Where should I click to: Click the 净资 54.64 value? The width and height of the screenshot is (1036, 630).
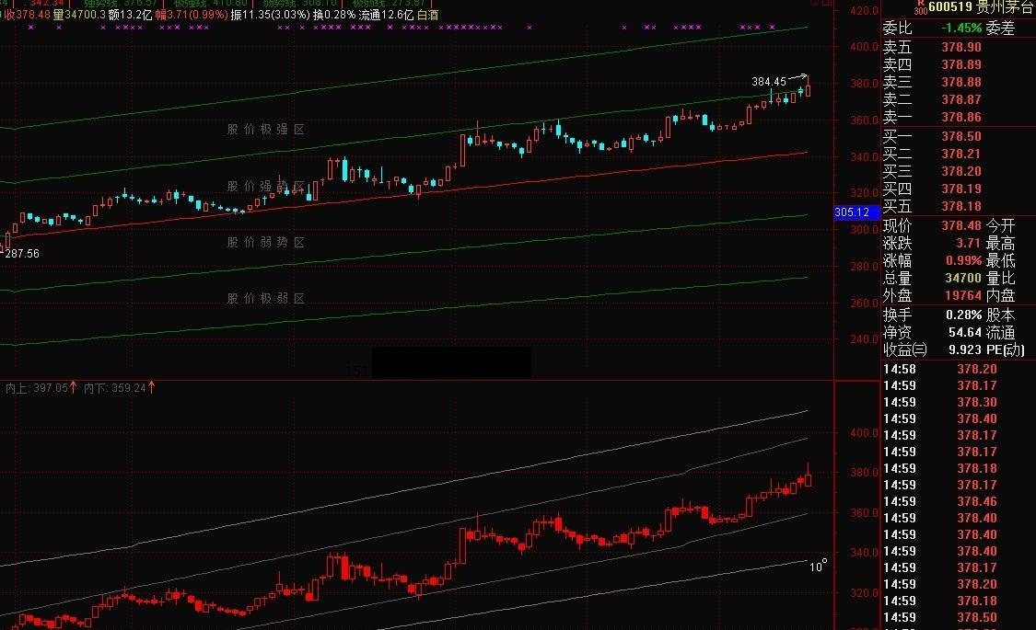965,333
